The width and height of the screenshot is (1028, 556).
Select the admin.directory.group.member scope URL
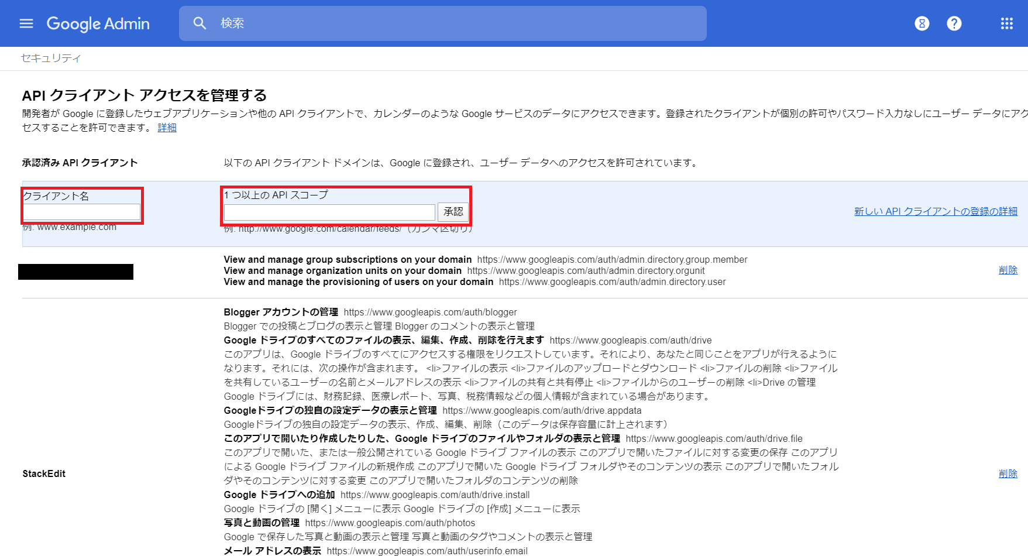click(x=612, y=259)
